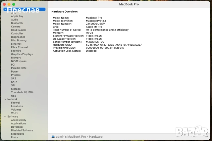Click Activation Lock Status Disabled value

pos(91,51)
